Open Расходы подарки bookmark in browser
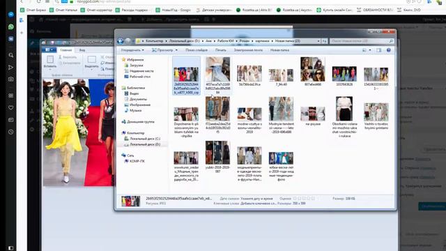446x251 pixels. coord(132,10)
